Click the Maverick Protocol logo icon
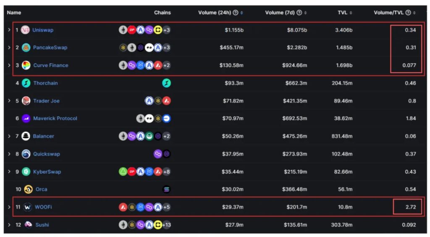Viewport: 430px width, 237px height. click(26, 118)
